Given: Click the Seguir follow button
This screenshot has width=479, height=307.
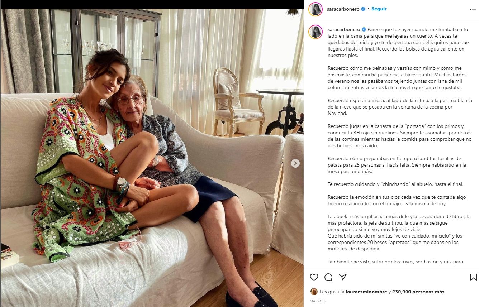Looking at the screenshot, I should (379, 9).
